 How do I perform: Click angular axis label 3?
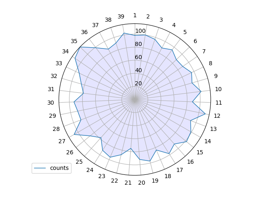161,20
